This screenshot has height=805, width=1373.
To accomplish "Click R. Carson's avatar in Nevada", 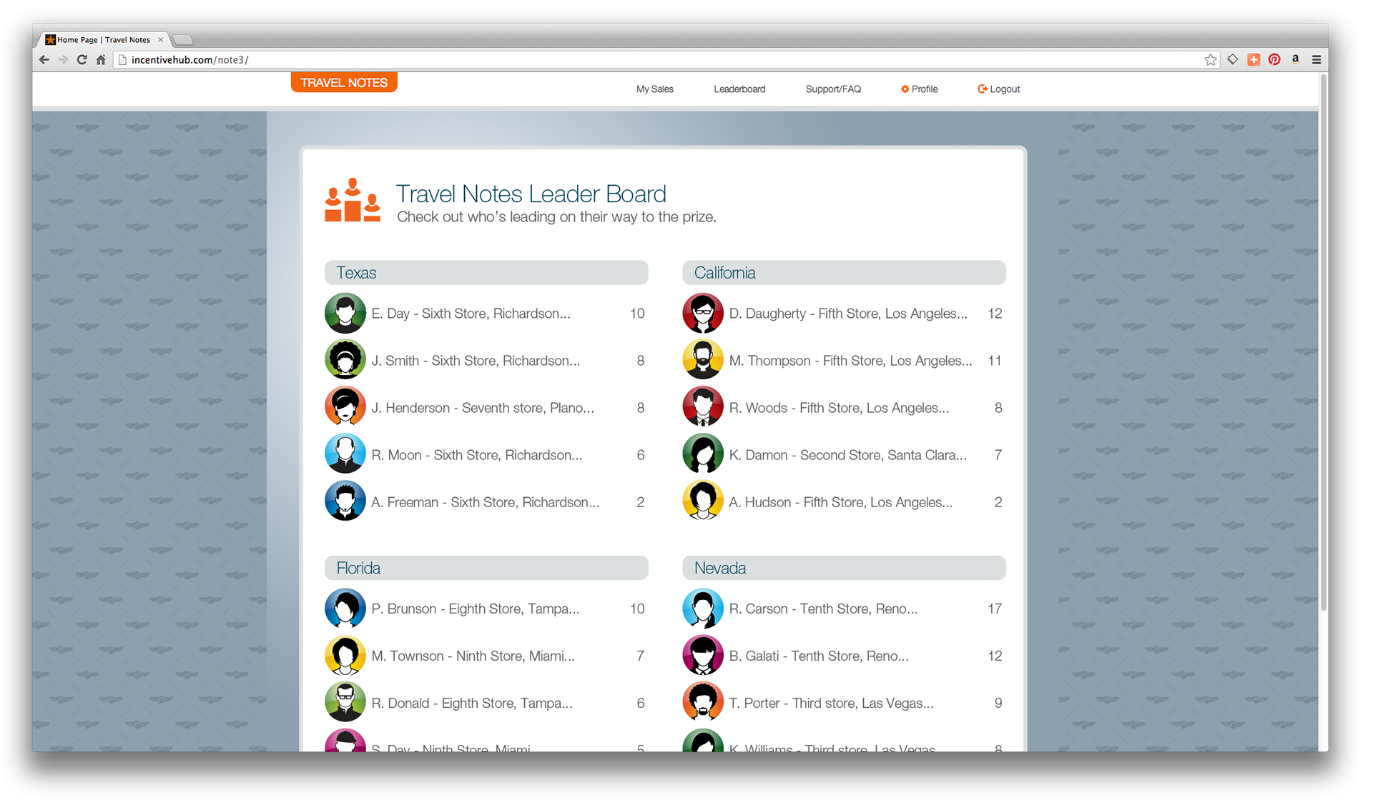I will point(703,609).
